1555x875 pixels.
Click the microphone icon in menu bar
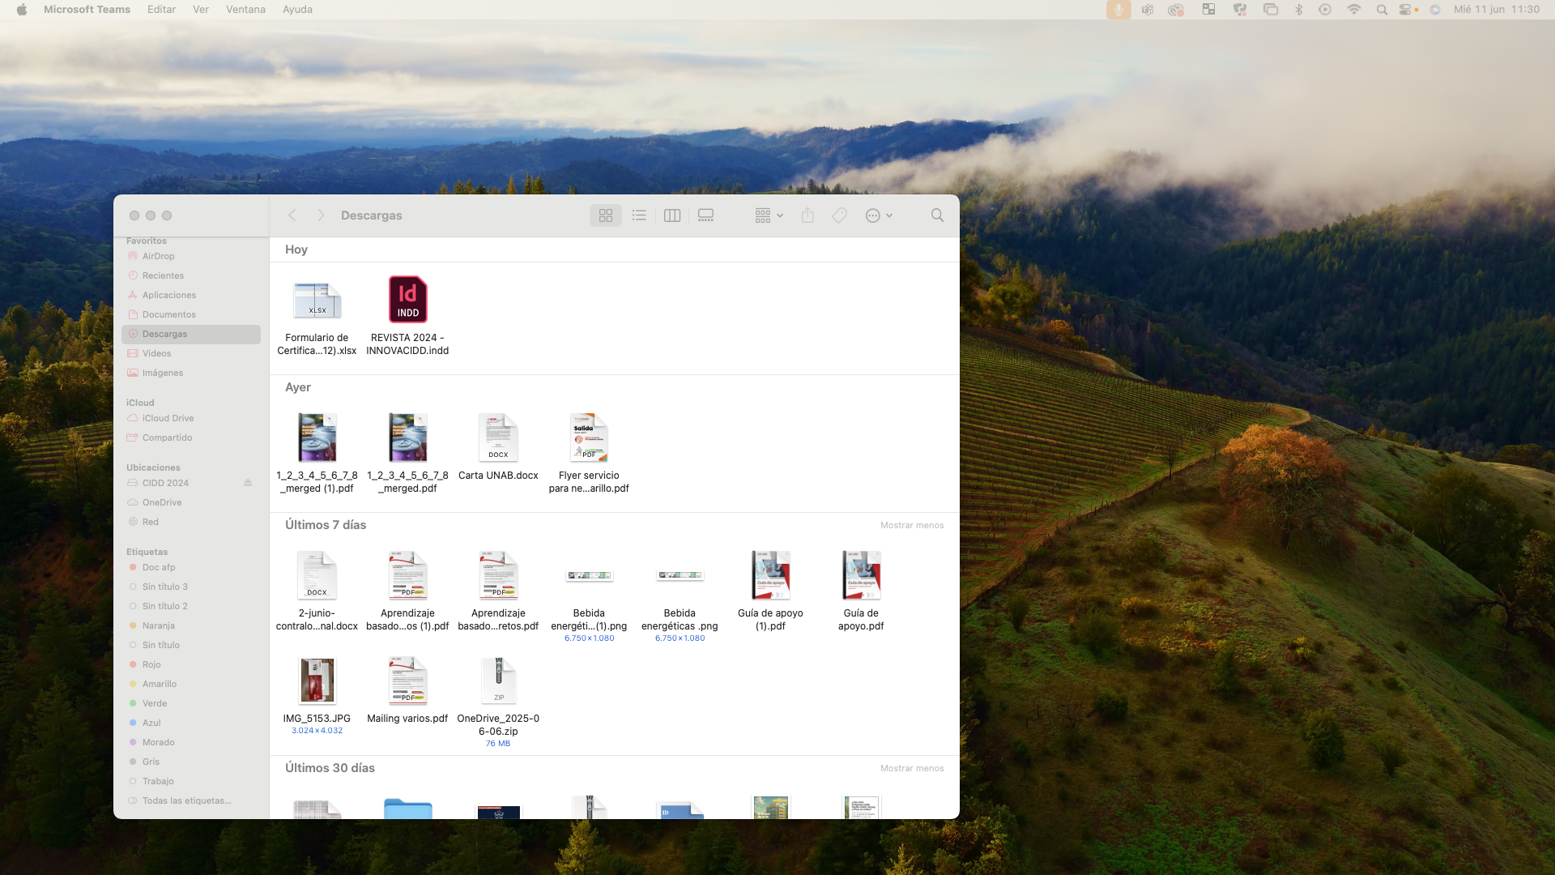point(1118,10)
